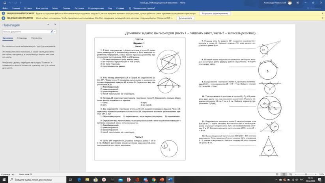Open the Windows Start menu
Screen dimensions: 325x183
pos(4,180)
